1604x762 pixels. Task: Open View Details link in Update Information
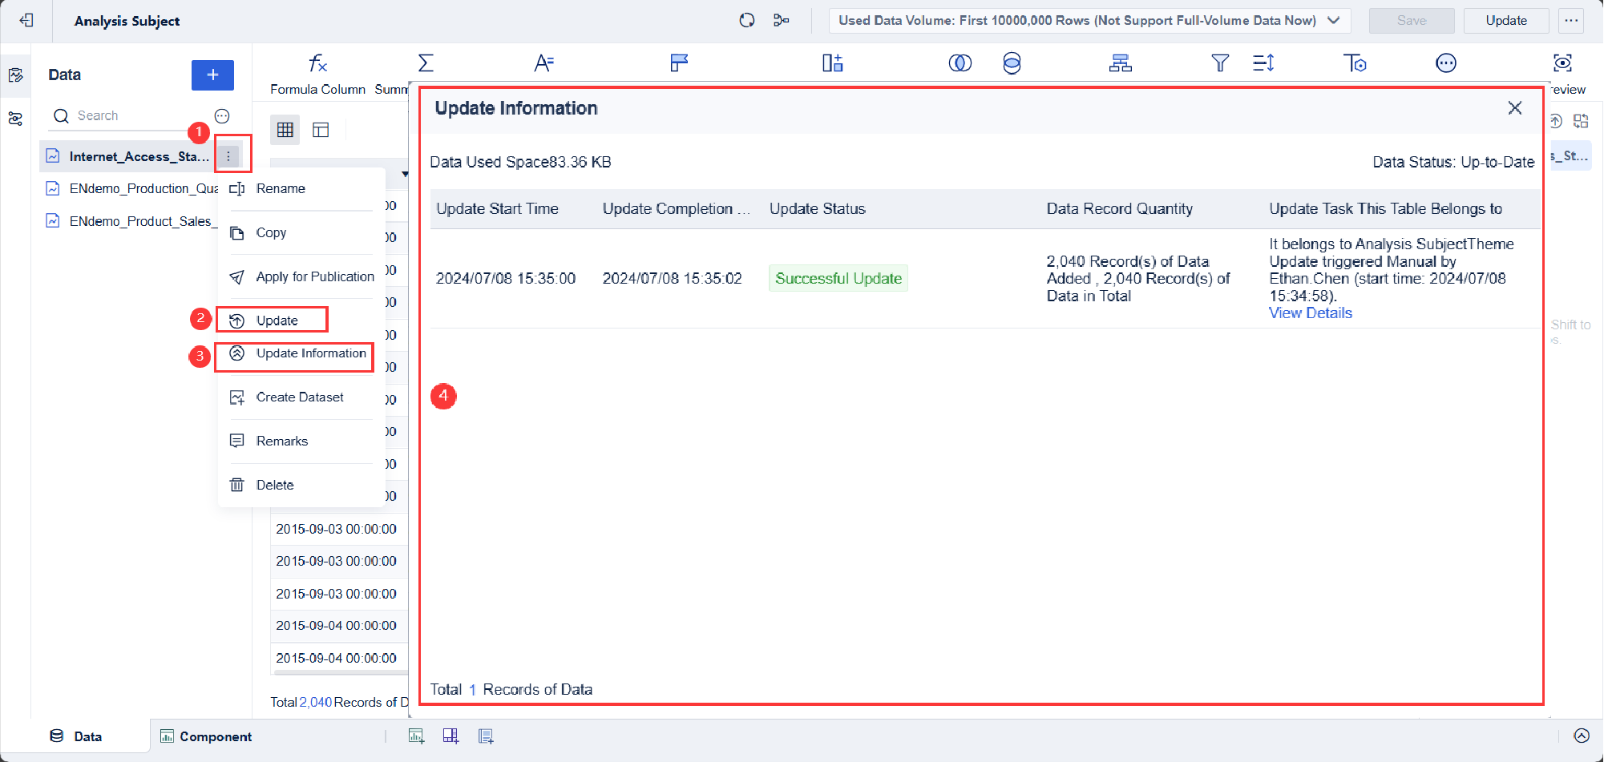tap(1310, 312)
